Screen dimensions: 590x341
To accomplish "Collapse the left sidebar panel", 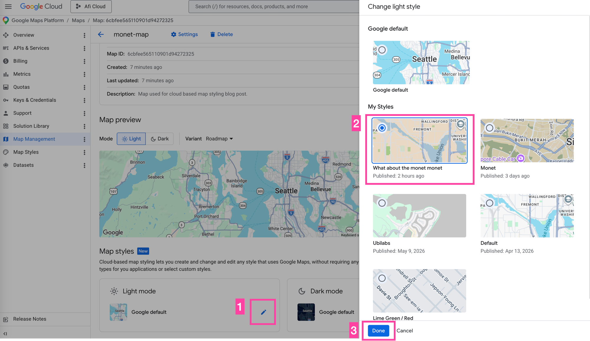I will (5, 334).
